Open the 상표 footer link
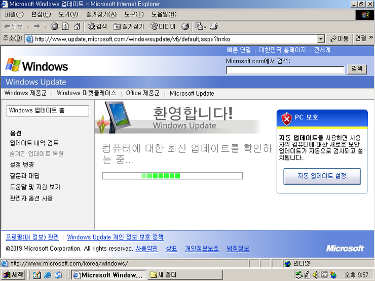375x281 pixels. [x=171, y=249]
